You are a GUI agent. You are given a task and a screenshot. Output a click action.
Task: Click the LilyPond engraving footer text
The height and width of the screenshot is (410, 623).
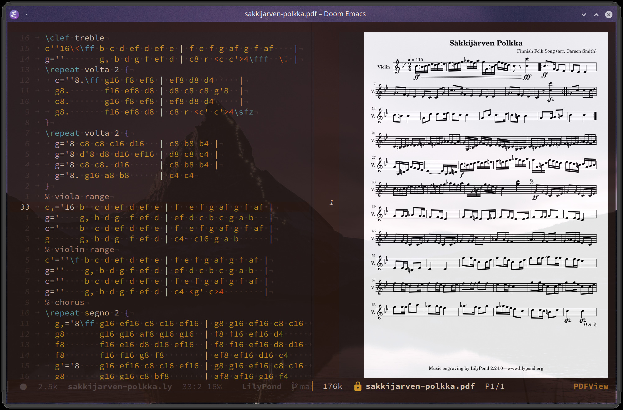tap(486, 368)
